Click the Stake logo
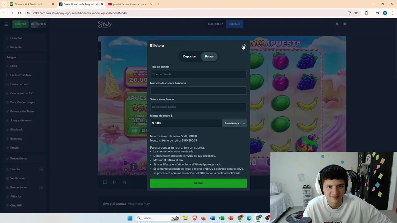The image size is (397, 223). tap(105, 24)
